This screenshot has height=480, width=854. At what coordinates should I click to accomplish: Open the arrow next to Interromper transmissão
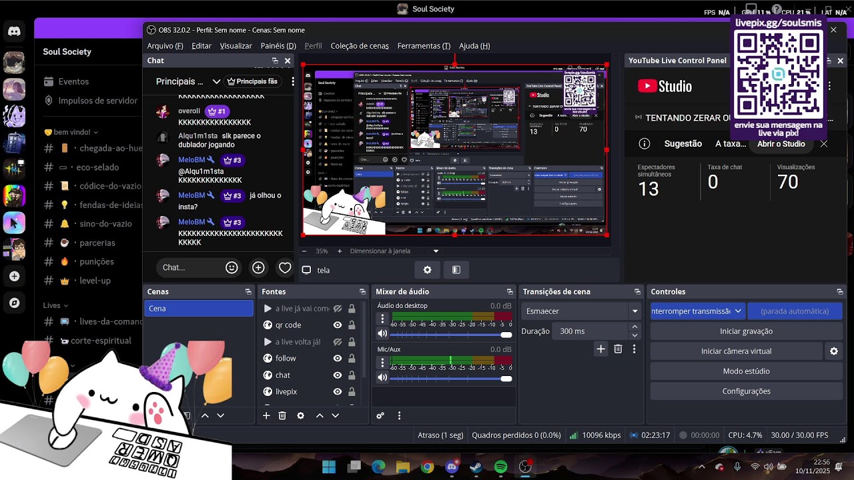point(738,311)
